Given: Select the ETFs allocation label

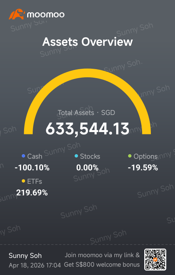Looking at the screenshot, I should tap(35, 181).
